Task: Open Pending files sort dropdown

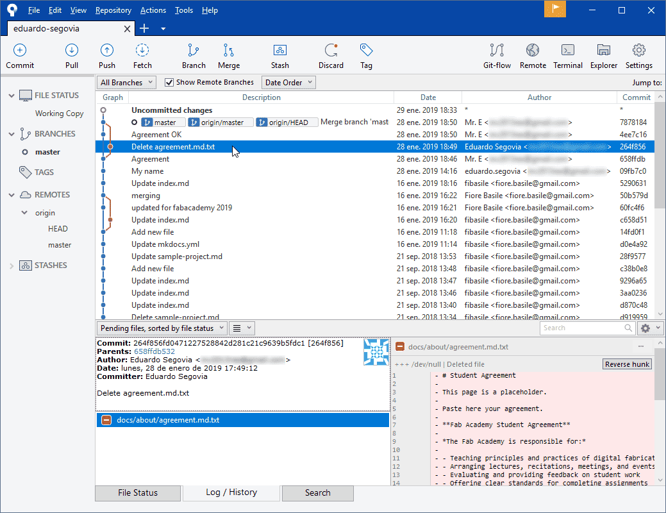Action: [x=162, y=328]
